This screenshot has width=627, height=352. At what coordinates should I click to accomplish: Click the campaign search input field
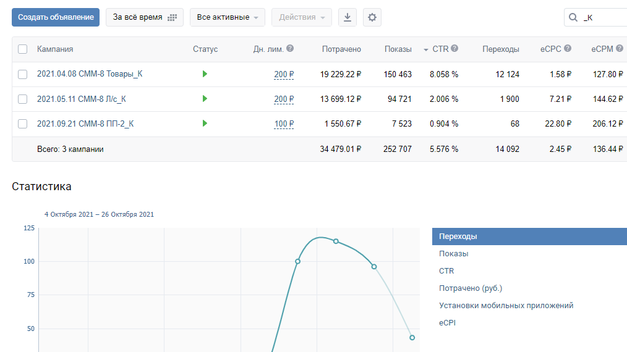coord(603,17)
